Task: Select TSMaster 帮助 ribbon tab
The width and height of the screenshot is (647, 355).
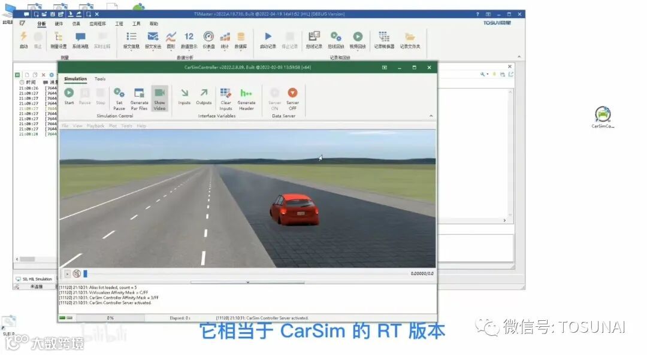Action: click(x=154, y=24)
